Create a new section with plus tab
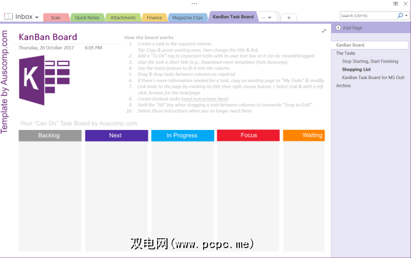This screenshot has width=411, height=258. pos(289,18)
